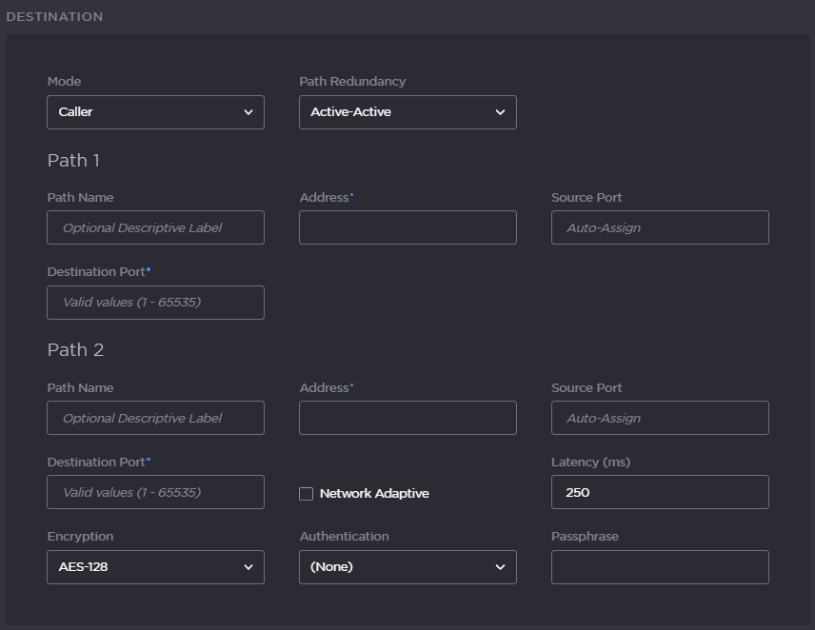Click the Authentication dropdown chevron arrow
The height and width of the screenshot is (630, 815).
click(x=500, y=566)
